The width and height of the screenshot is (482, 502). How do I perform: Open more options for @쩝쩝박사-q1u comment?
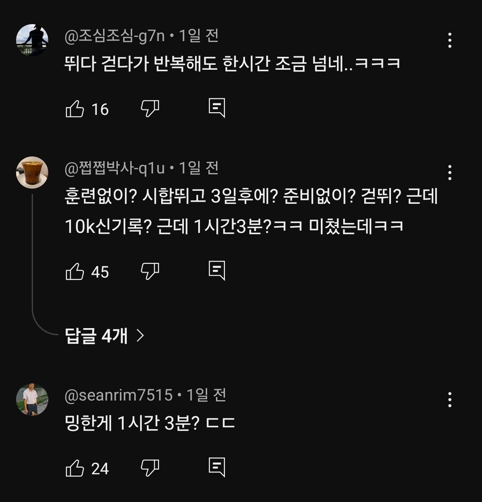(x=450, y=172)
